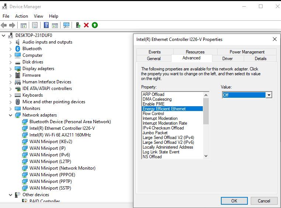
Task: Toggle the console tree pane icon
Action: coord(24,25)
